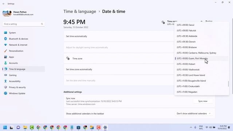Choose (UTC+11:00) Magadan time zone
The width and height of the screenshot is (233, 131).
tap(201, 92)
